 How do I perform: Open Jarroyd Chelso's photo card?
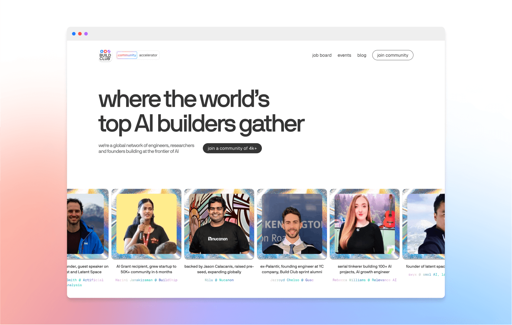coord(292,224)
